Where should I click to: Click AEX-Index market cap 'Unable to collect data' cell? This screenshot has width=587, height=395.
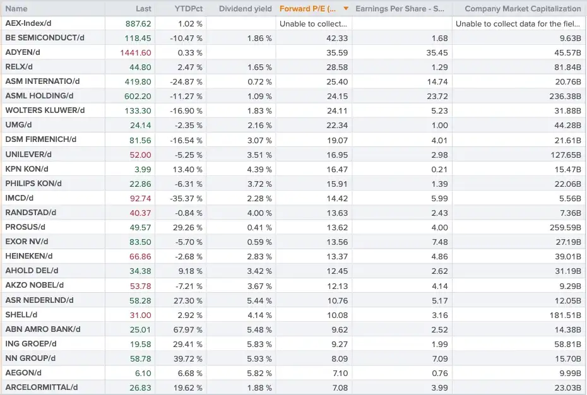(518, 23)
